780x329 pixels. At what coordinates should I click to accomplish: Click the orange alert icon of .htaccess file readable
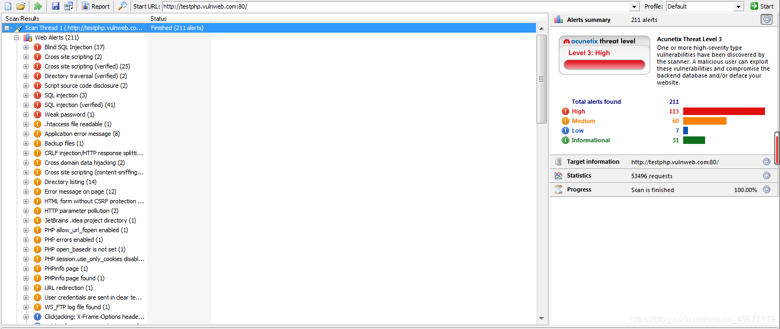tap(37, 124)
